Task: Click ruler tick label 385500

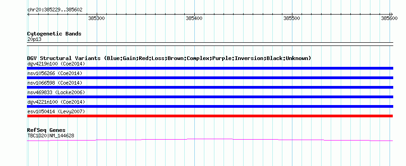Action: point(291,18)
